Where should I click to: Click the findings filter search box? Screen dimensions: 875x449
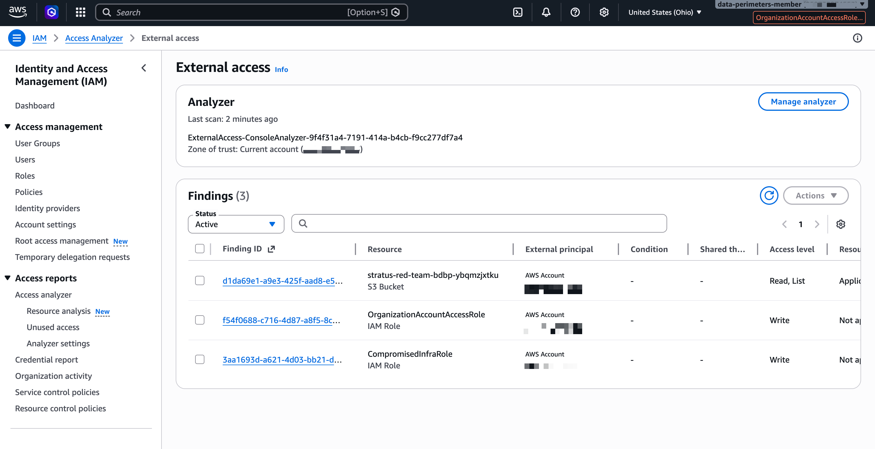click(x=479, y=223)
